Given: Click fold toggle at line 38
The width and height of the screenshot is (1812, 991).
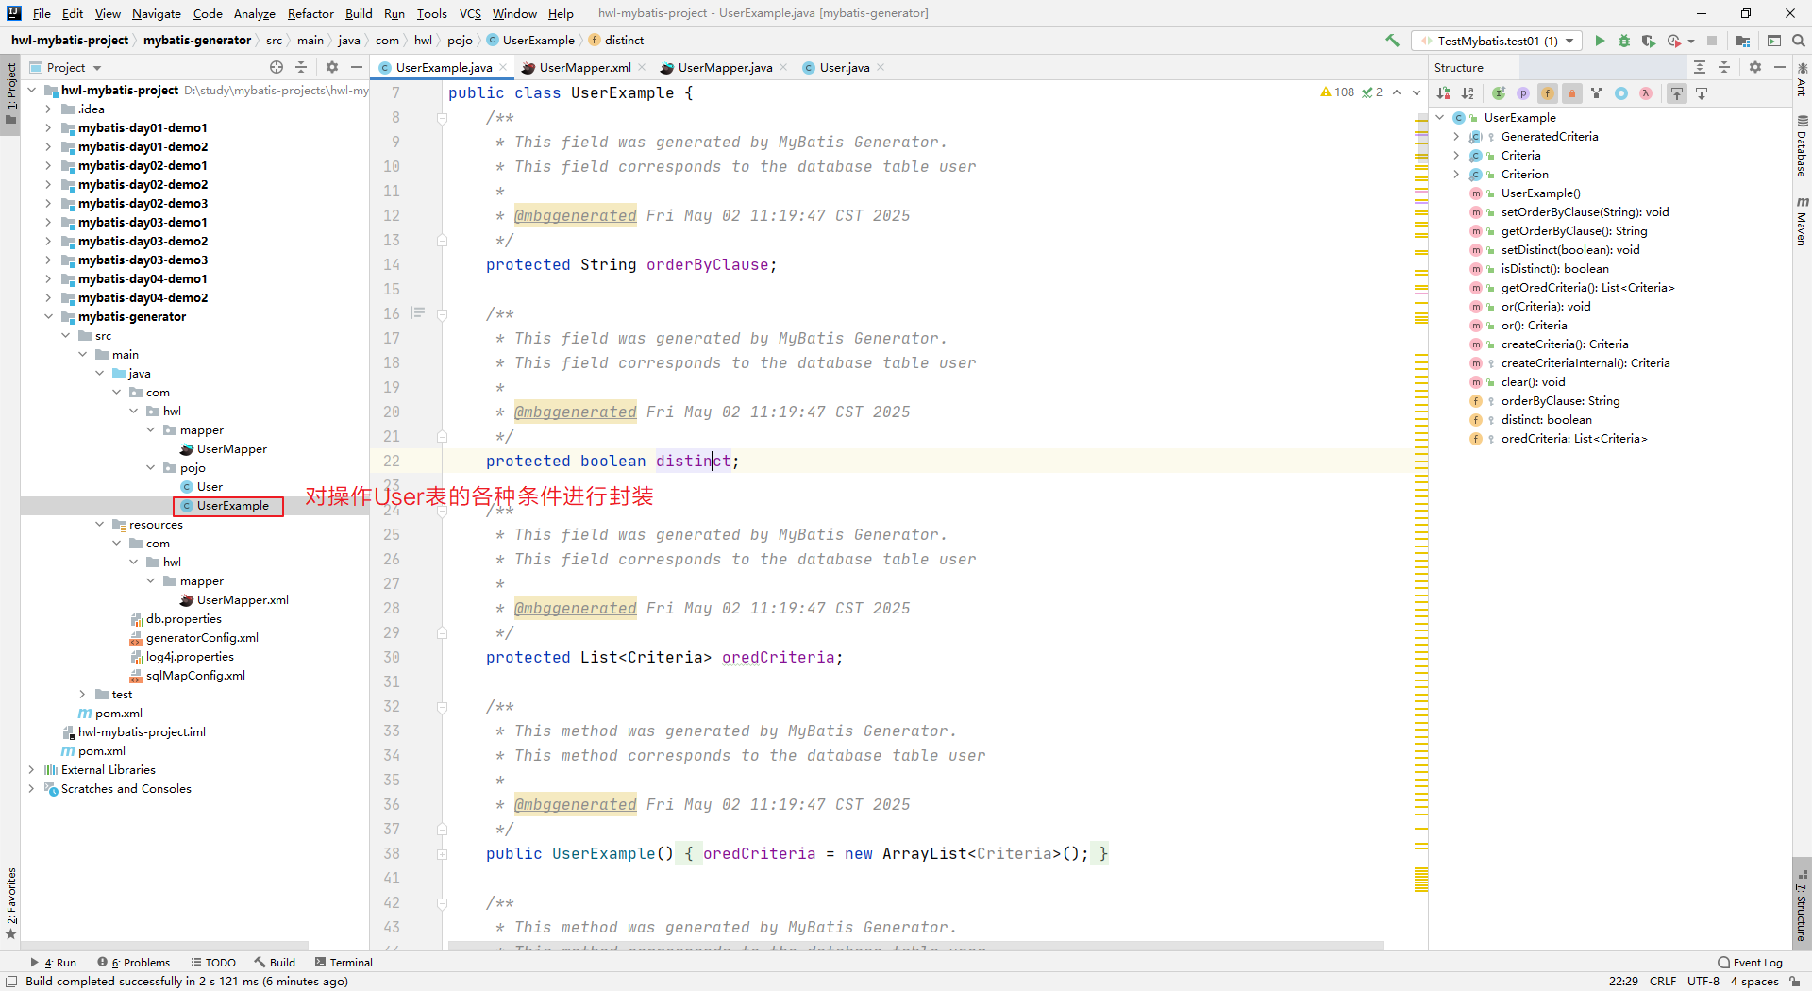Looking at the screenshot, I should pos(442,853).
